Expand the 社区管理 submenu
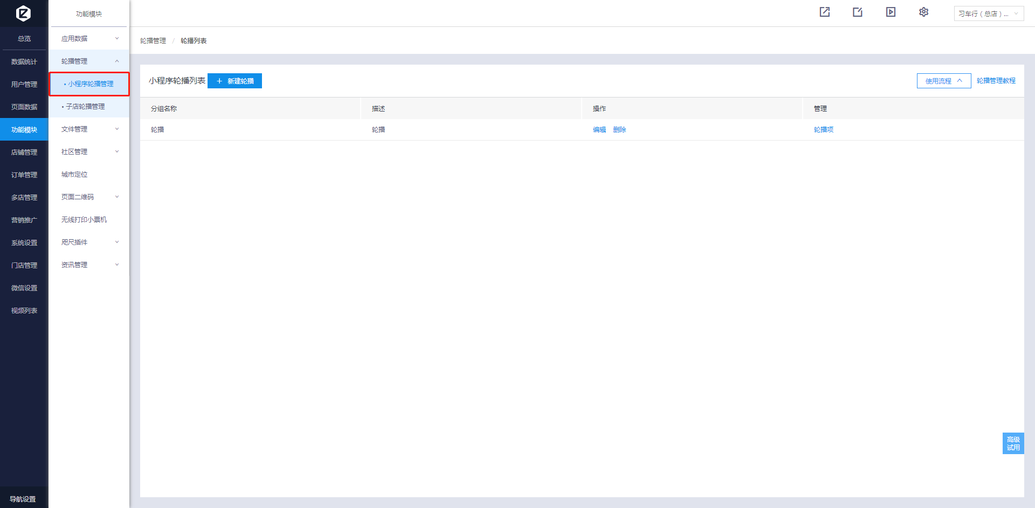The height and width of the screenshot is (508, 1035). [89, 152]
